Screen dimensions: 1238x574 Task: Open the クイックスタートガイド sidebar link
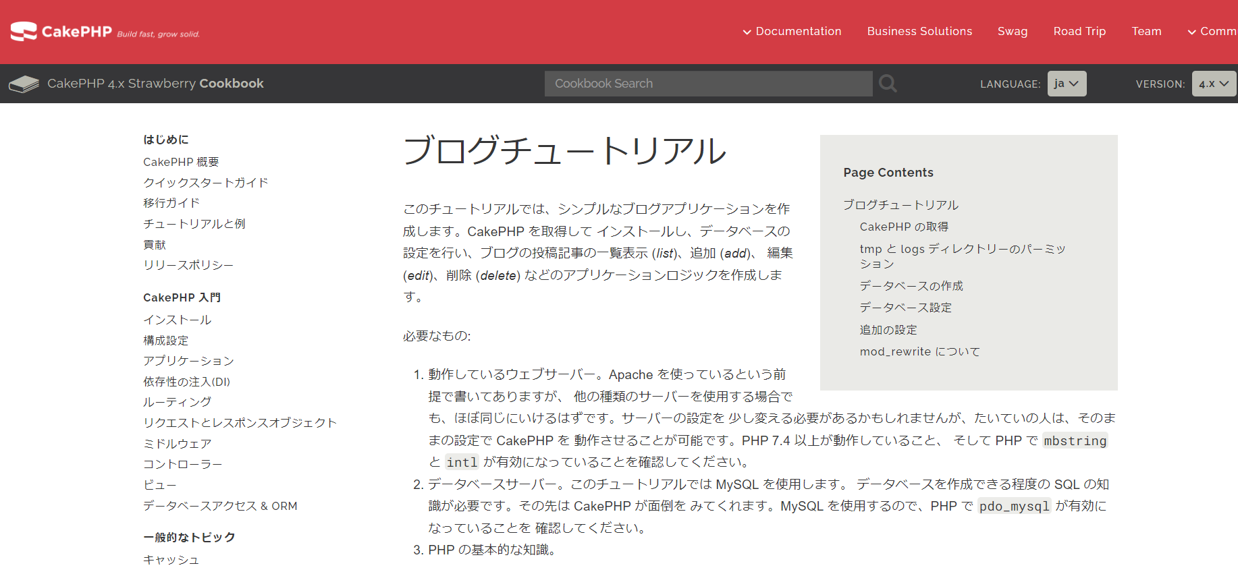coord(205,183)
